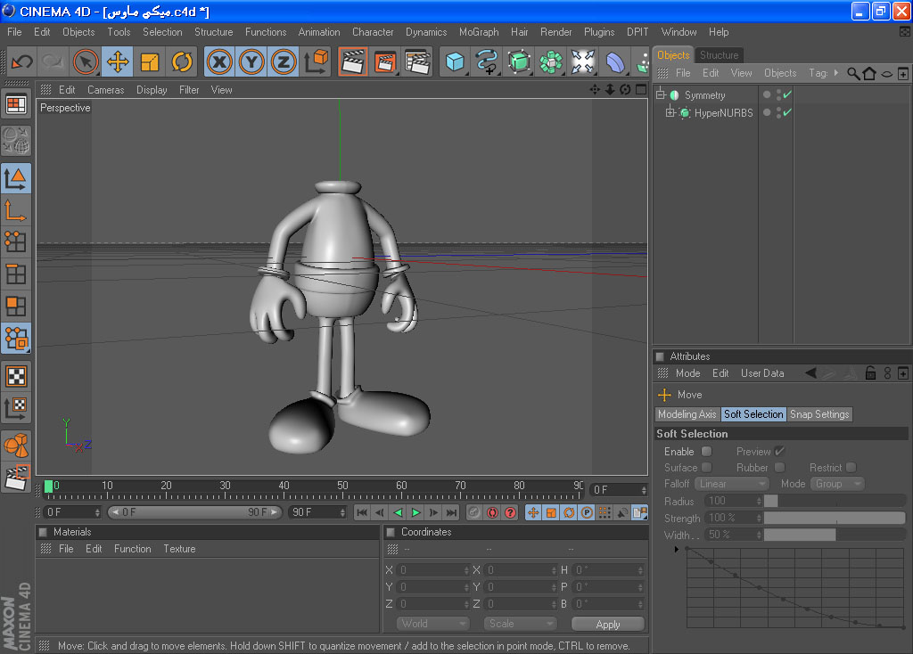Toggle Y axis lock
The width and height of the screenshot is (913, 654).
point(251,61)
